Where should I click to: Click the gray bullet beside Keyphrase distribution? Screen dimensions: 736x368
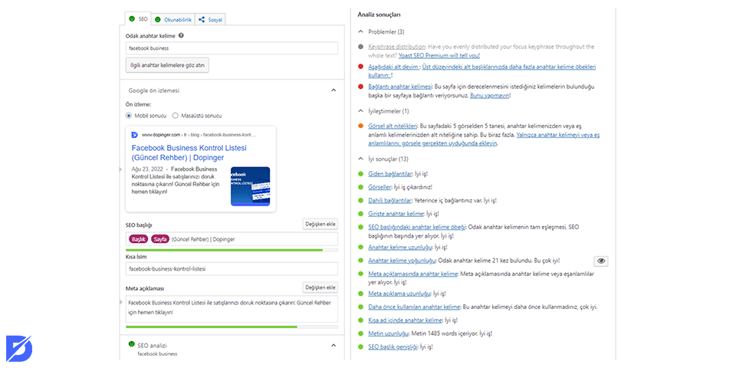360,47
